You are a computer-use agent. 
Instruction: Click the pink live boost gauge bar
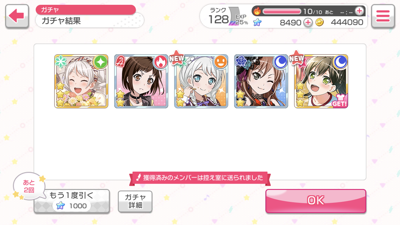[282, 11]
